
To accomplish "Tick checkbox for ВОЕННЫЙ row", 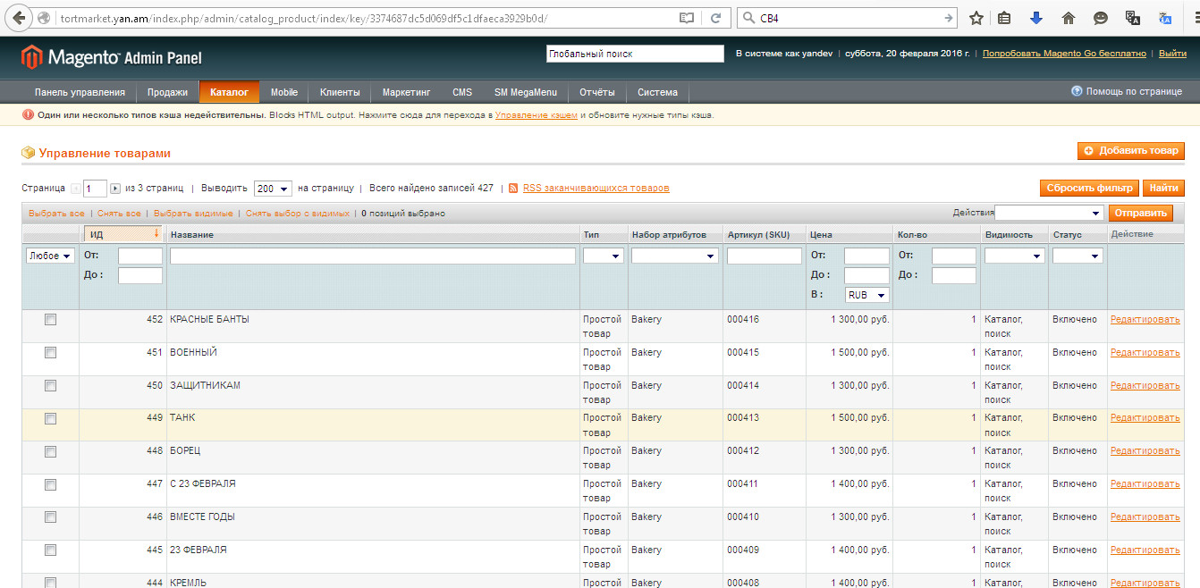I will 50,352.
